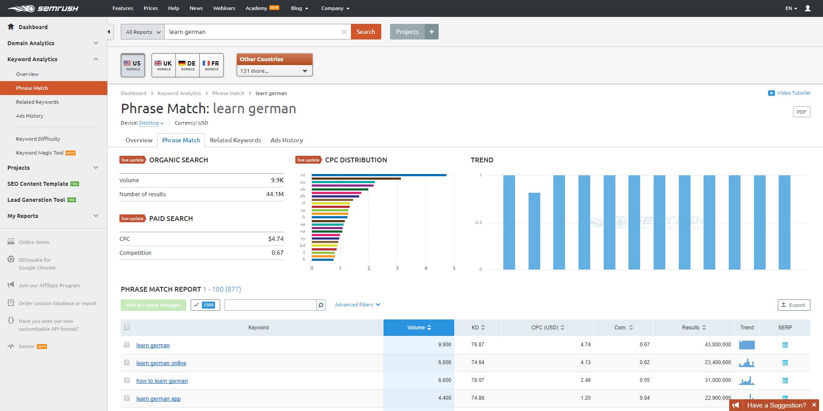
Task: Click Keyword Analytics breadcrumb link
Action: 179,93
